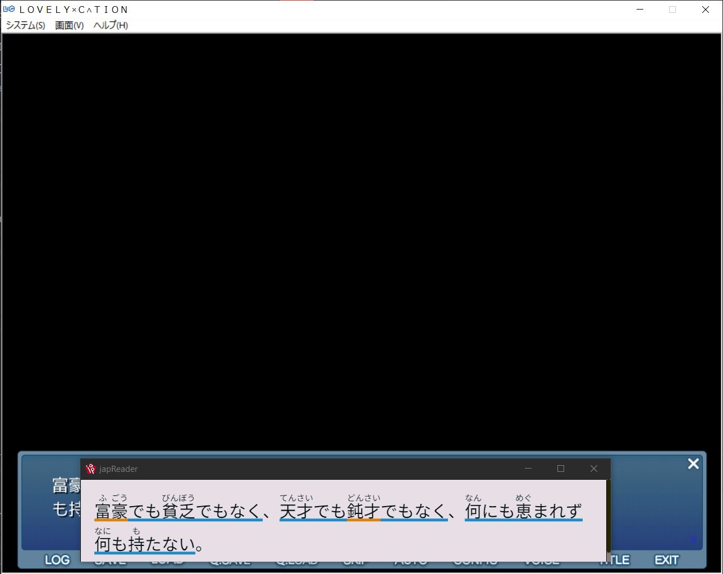Close the LOVELY×CATION game window
Viewport: 723px width, 574px height.
coord(706,10)
